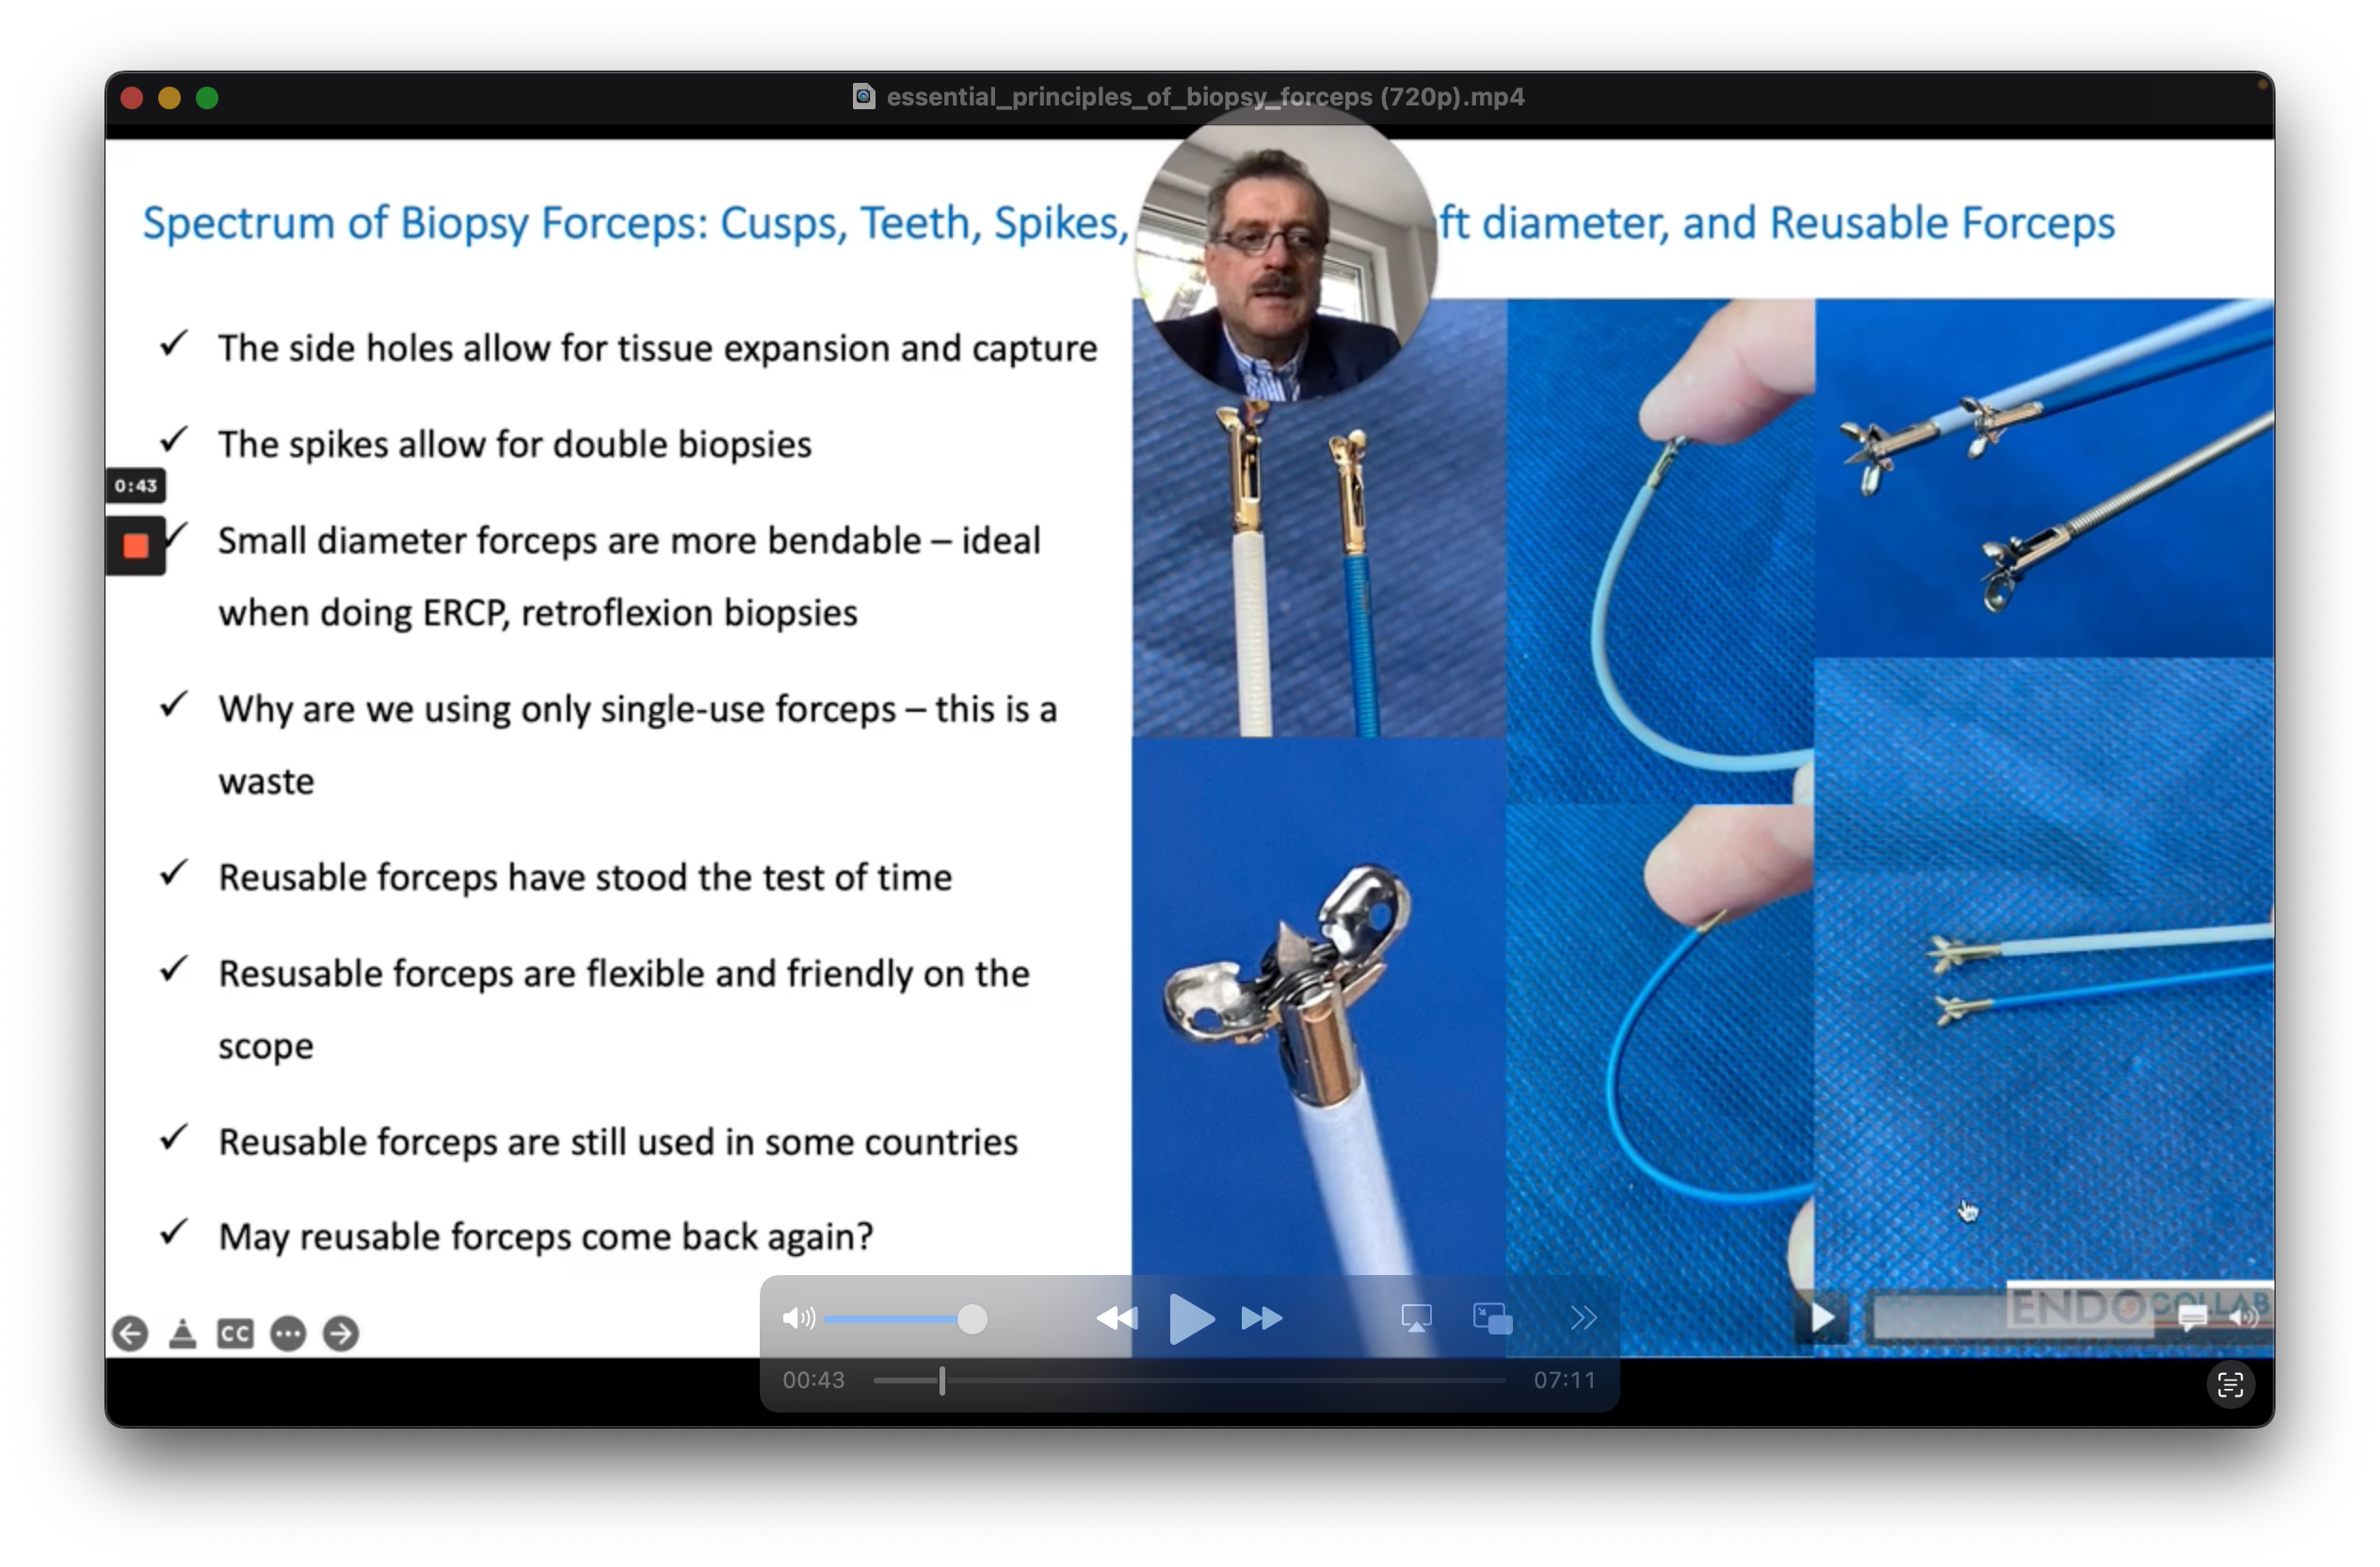Click the 07:11 remaining time label
This screenshot has width=2380, height=1567.
point(1565,1381)
